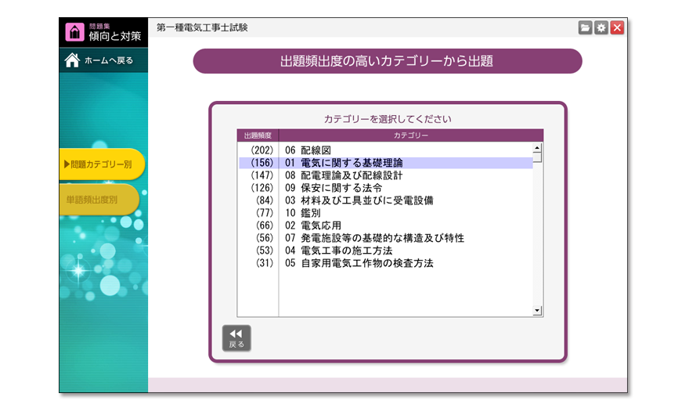The image size is (689, 415).
Task: Select the row 10 鑑別
Action: tap(386, 213)
